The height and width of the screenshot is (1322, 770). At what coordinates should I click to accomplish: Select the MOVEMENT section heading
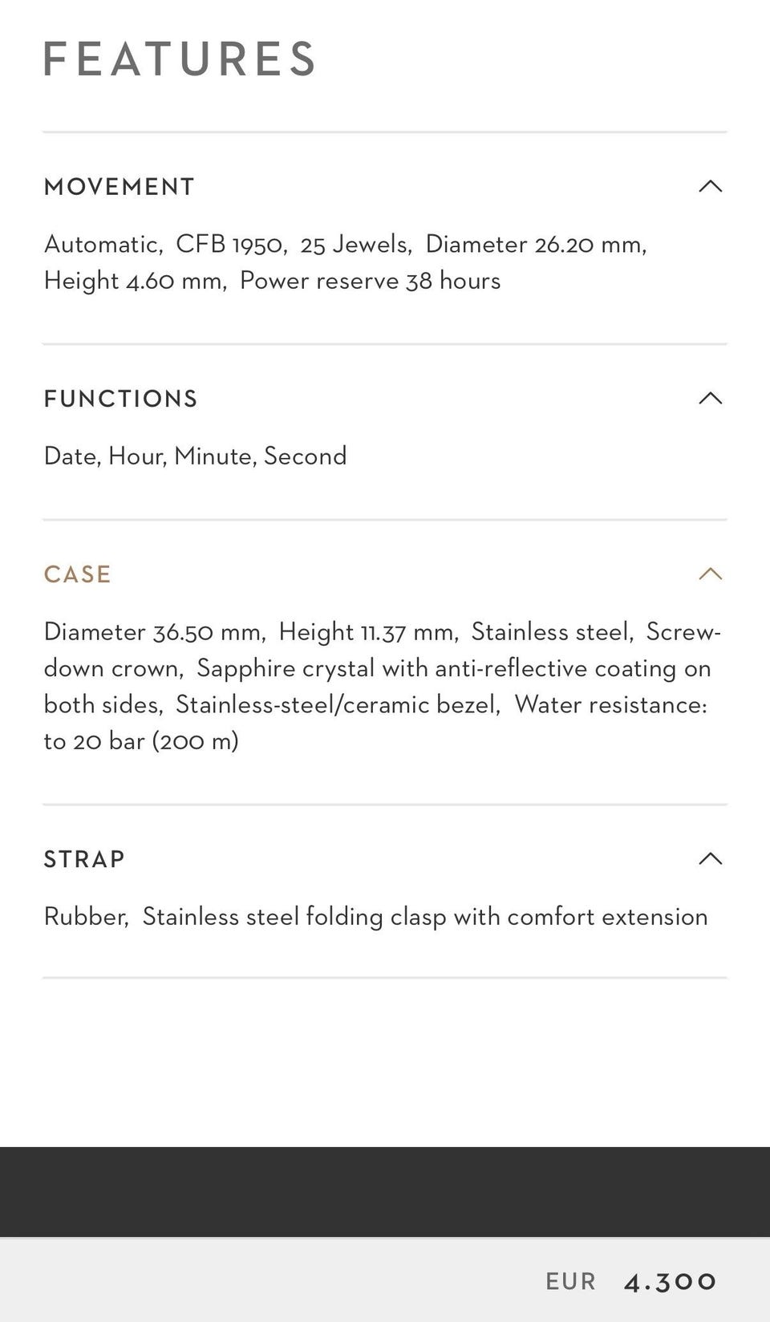click(x=119, y=187)
